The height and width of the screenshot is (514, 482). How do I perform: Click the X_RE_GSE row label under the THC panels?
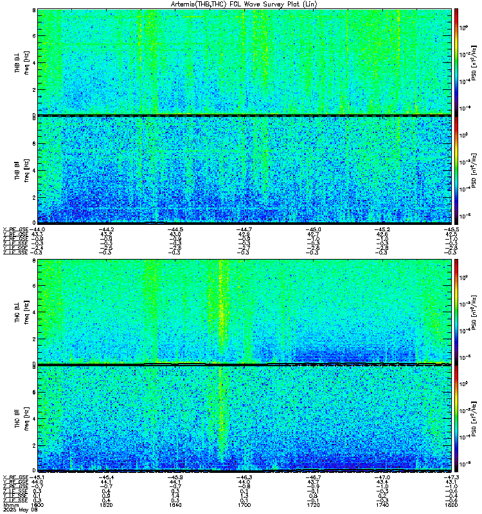pos(15,477)
